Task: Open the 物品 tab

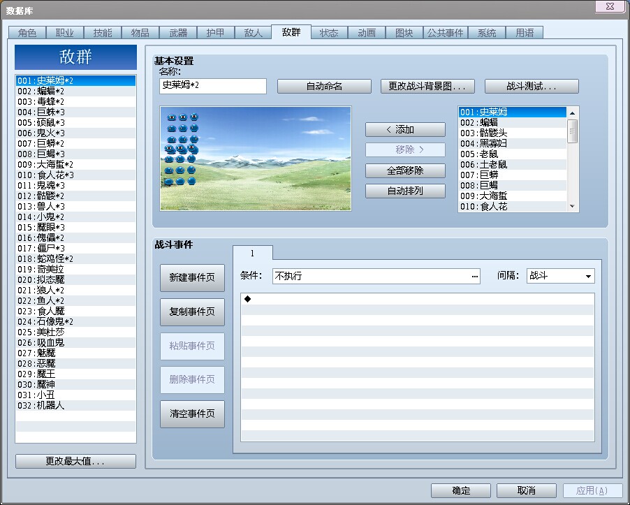Action: pyautogui.click(x=140, y=33)
